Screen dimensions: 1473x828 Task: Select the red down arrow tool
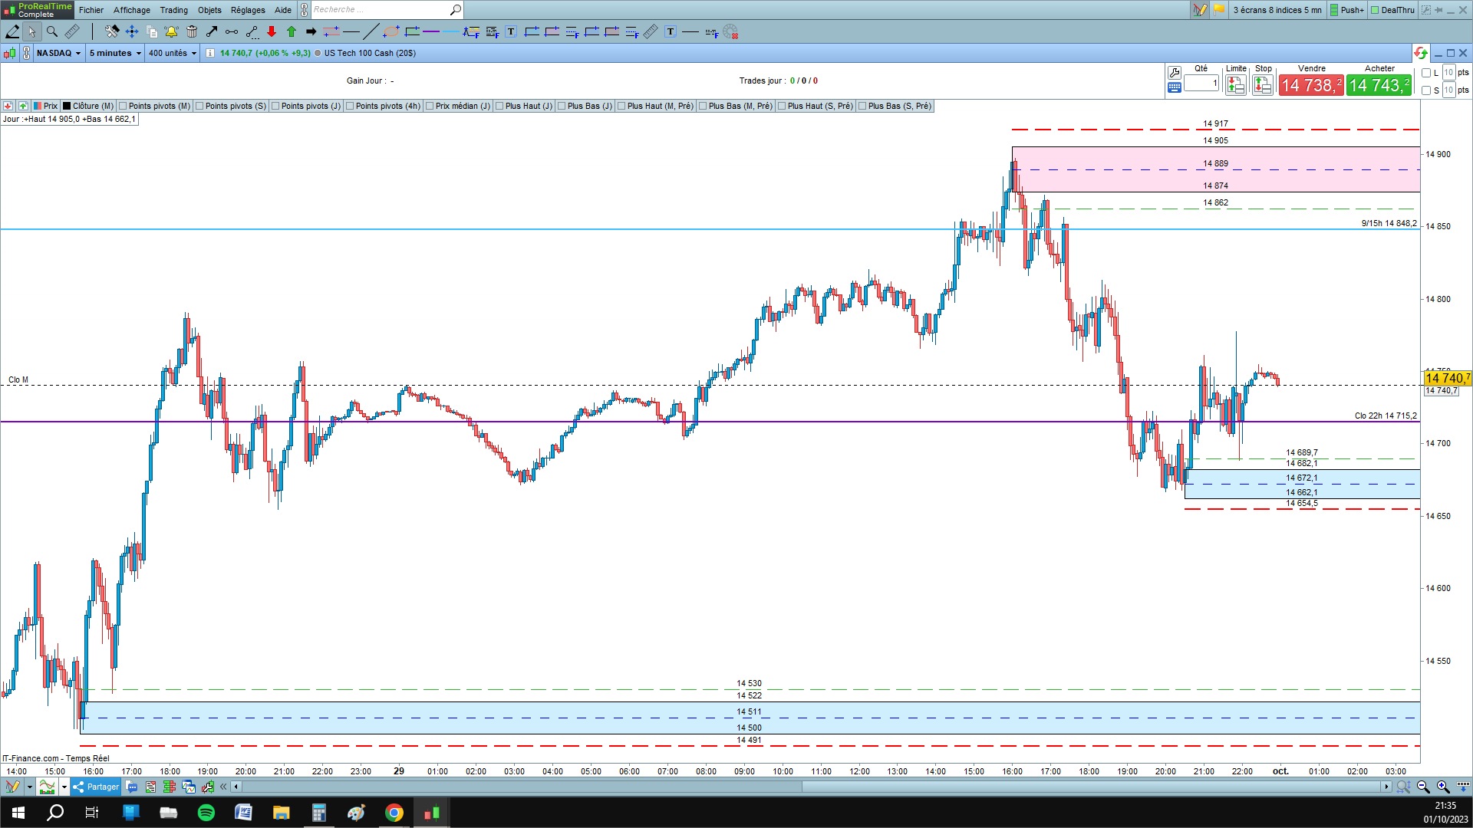tap(272, 31)
